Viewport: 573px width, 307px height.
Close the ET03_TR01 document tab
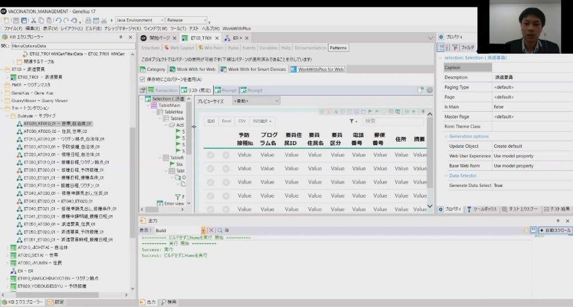217,38
